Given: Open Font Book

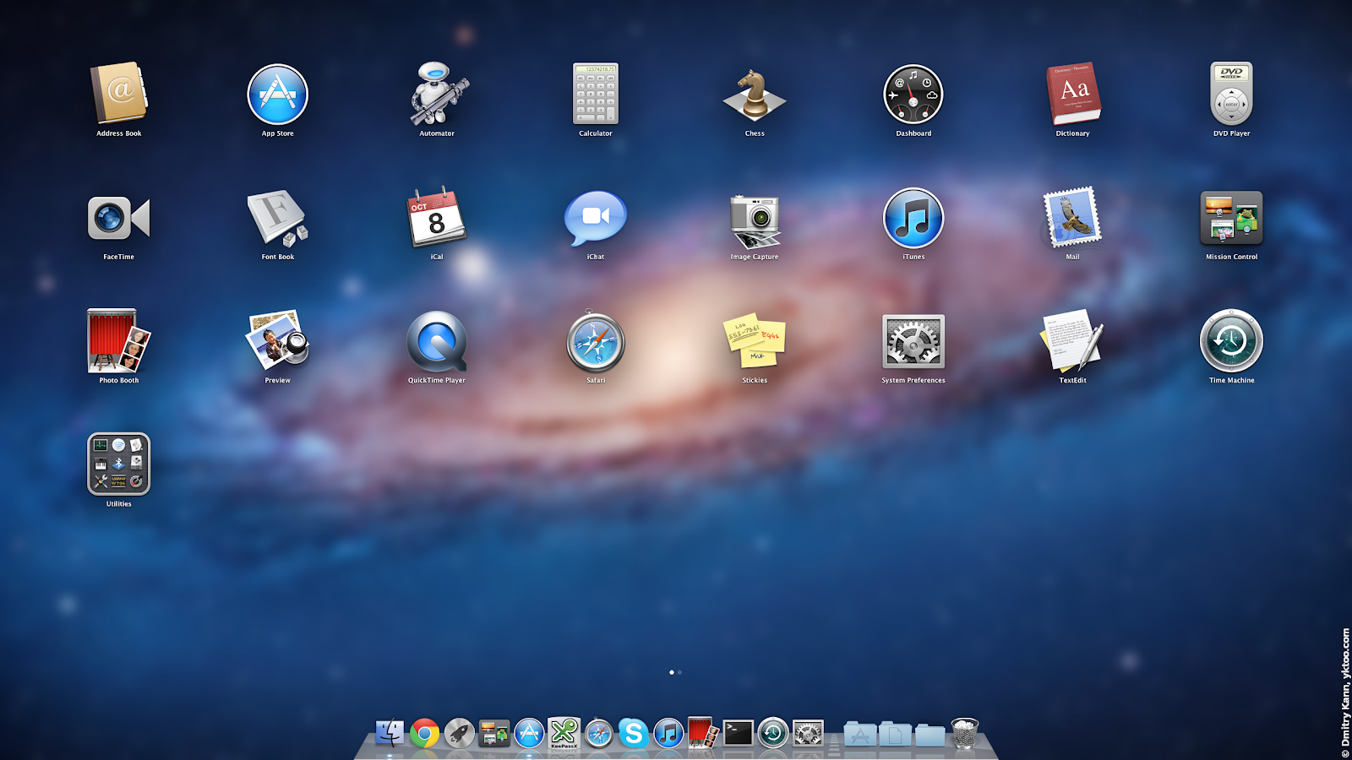Looking at the screenshot, I should point(277,218).
